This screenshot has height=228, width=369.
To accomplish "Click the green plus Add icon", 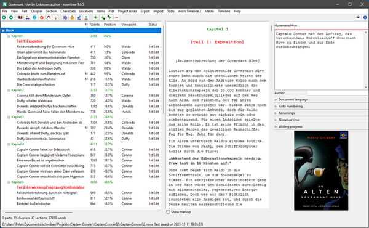I will coord(95,17).
